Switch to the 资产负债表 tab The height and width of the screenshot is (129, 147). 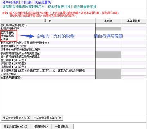(x=10, y=2)
